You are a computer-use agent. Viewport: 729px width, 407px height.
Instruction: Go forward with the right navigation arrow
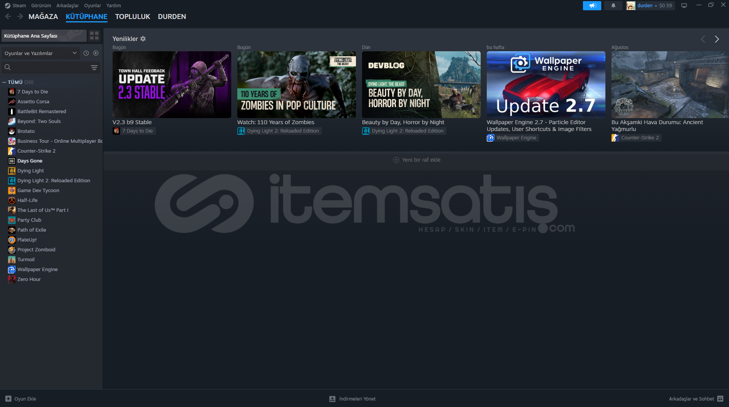[x=20, y=16]
